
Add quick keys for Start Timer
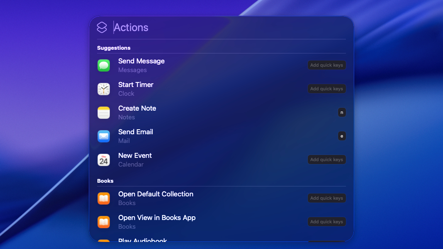[x=326, y=89]
